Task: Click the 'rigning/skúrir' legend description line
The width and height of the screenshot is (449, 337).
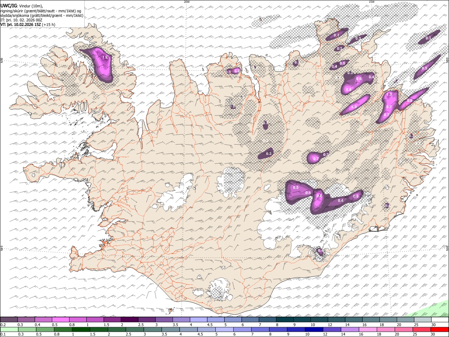Action: [41, 11]
